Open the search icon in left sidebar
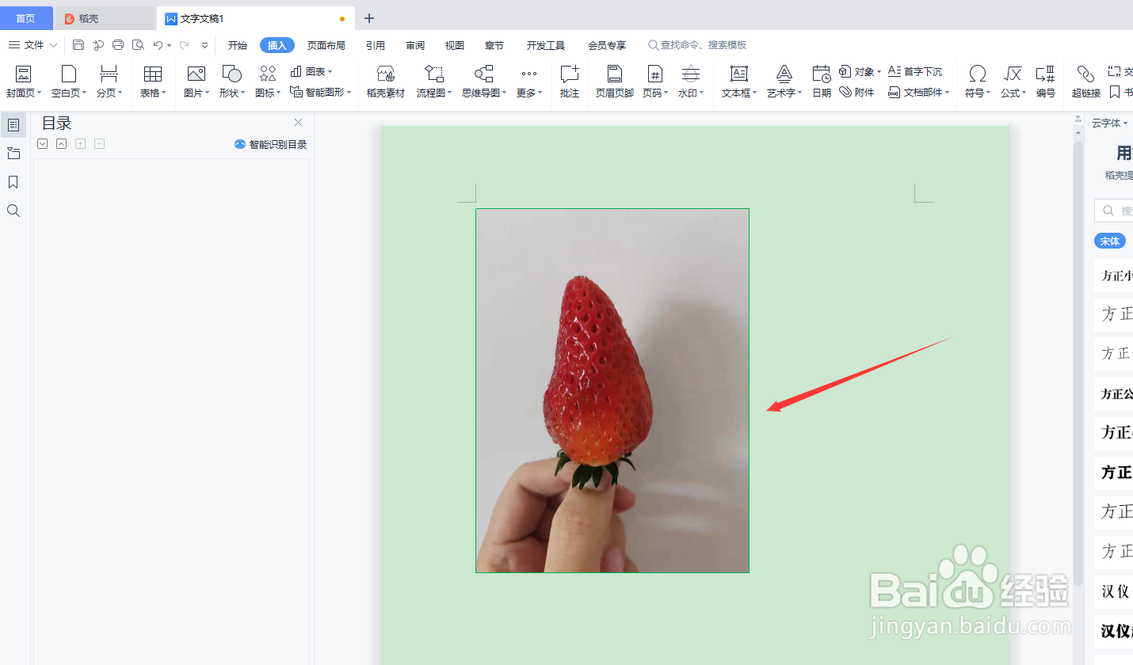The height and width of the screenshot is (665, 1133). pos(13,211)
